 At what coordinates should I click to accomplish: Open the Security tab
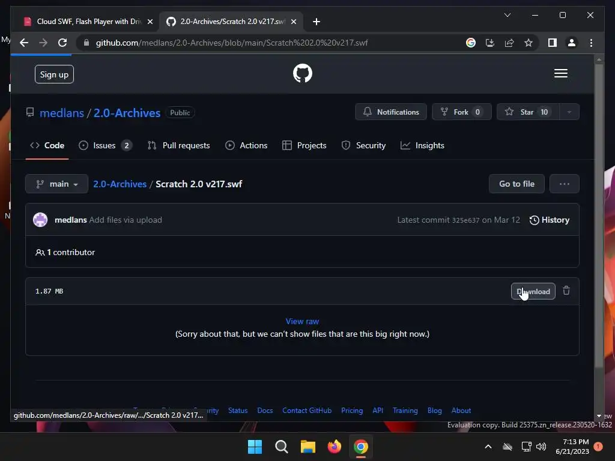point(363,145)
